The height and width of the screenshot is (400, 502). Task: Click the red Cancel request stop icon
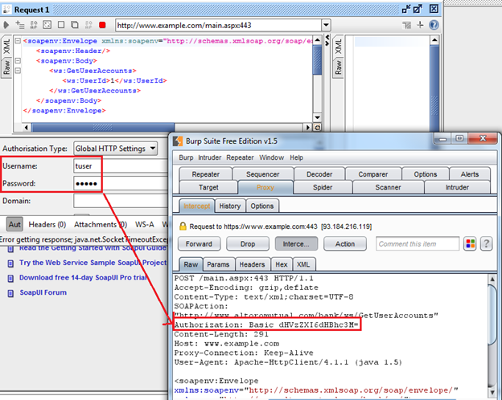click(102, 25)
